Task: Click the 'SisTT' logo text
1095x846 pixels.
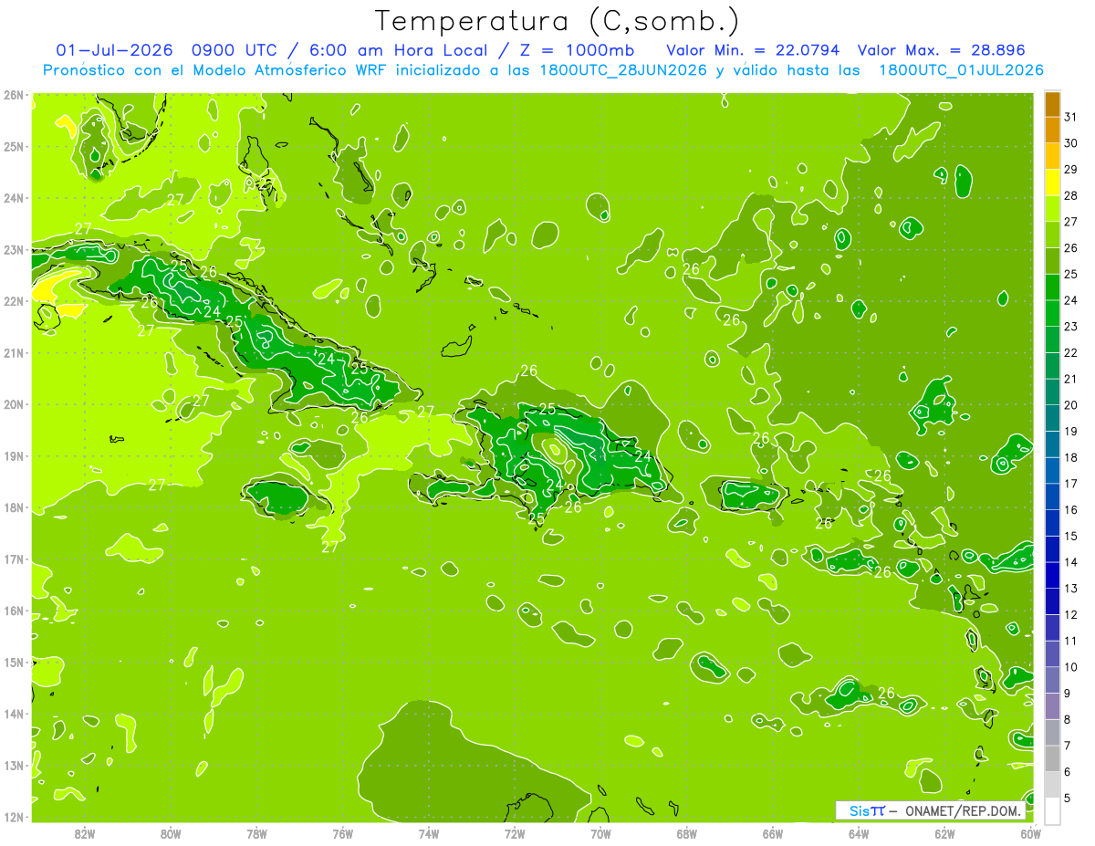Action: [867, 810]
